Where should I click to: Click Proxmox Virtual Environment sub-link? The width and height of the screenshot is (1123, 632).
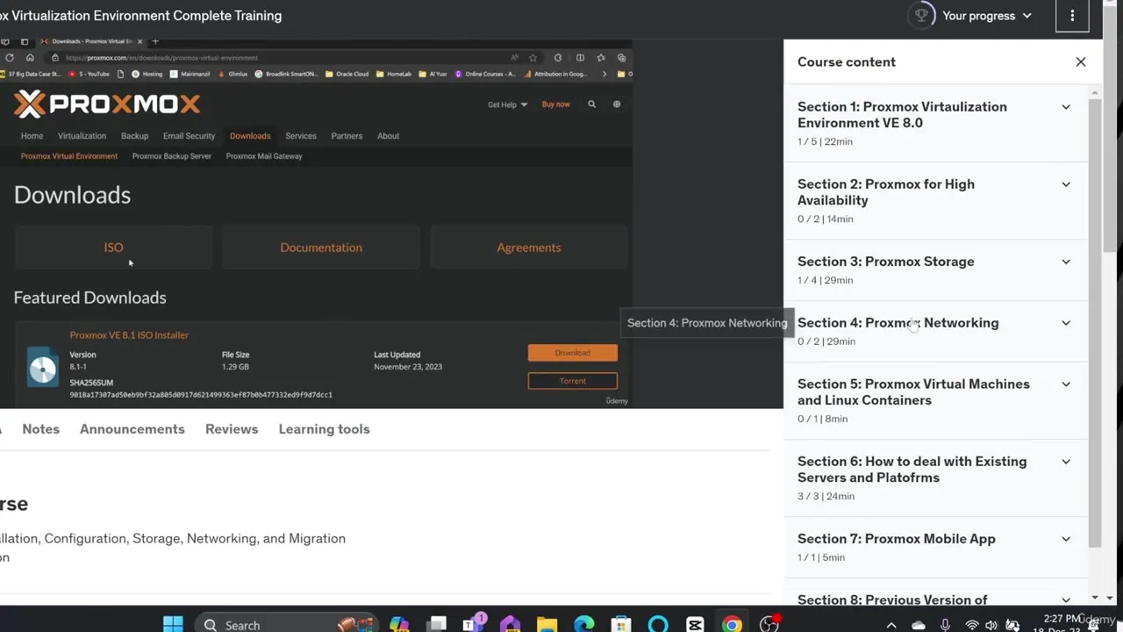click(x=69, y=156)
